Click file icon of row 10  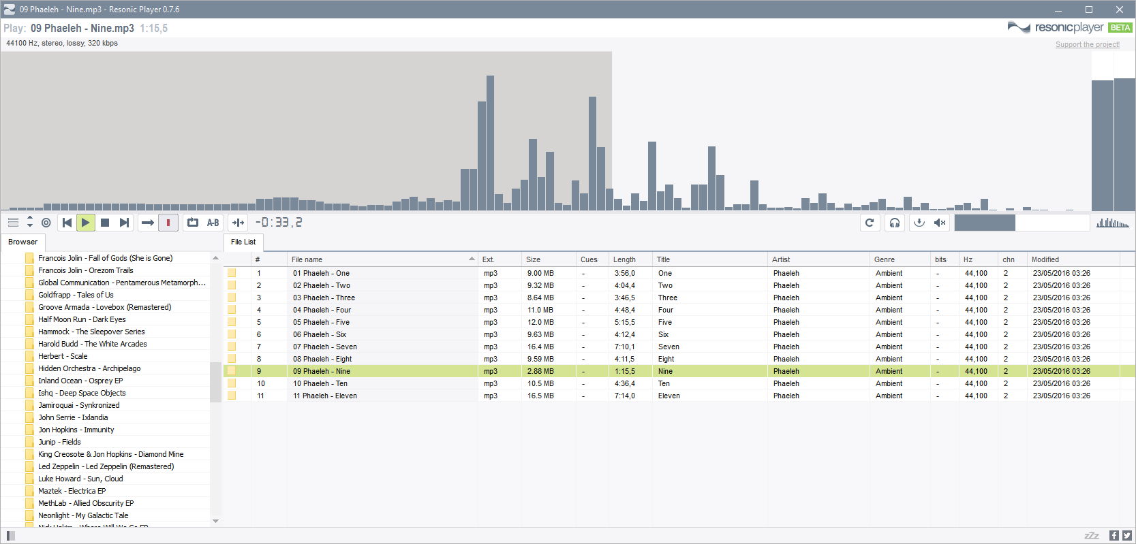click(232, 383)
